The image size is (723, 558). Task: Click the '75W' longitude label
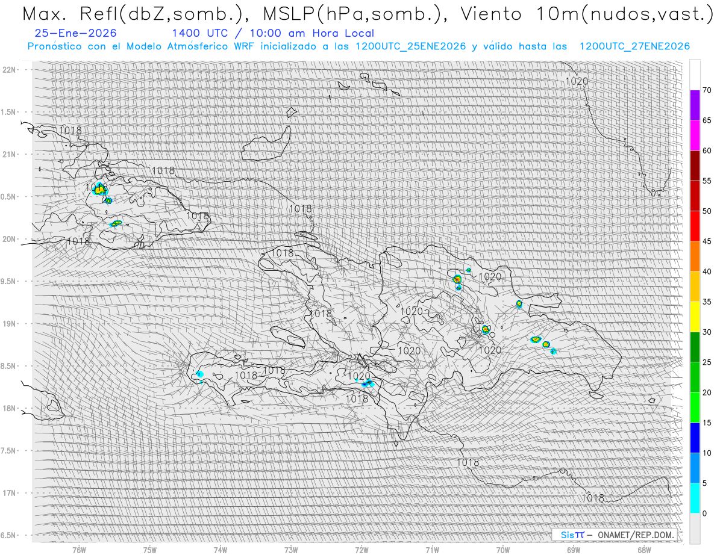click(x=150, y=550)
